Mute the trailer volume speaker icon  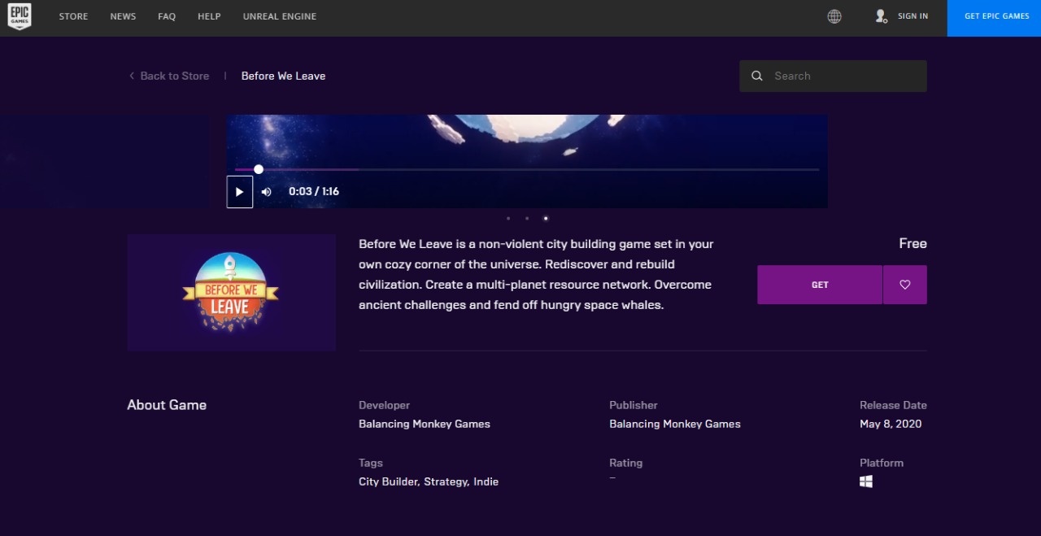[266, 192]
